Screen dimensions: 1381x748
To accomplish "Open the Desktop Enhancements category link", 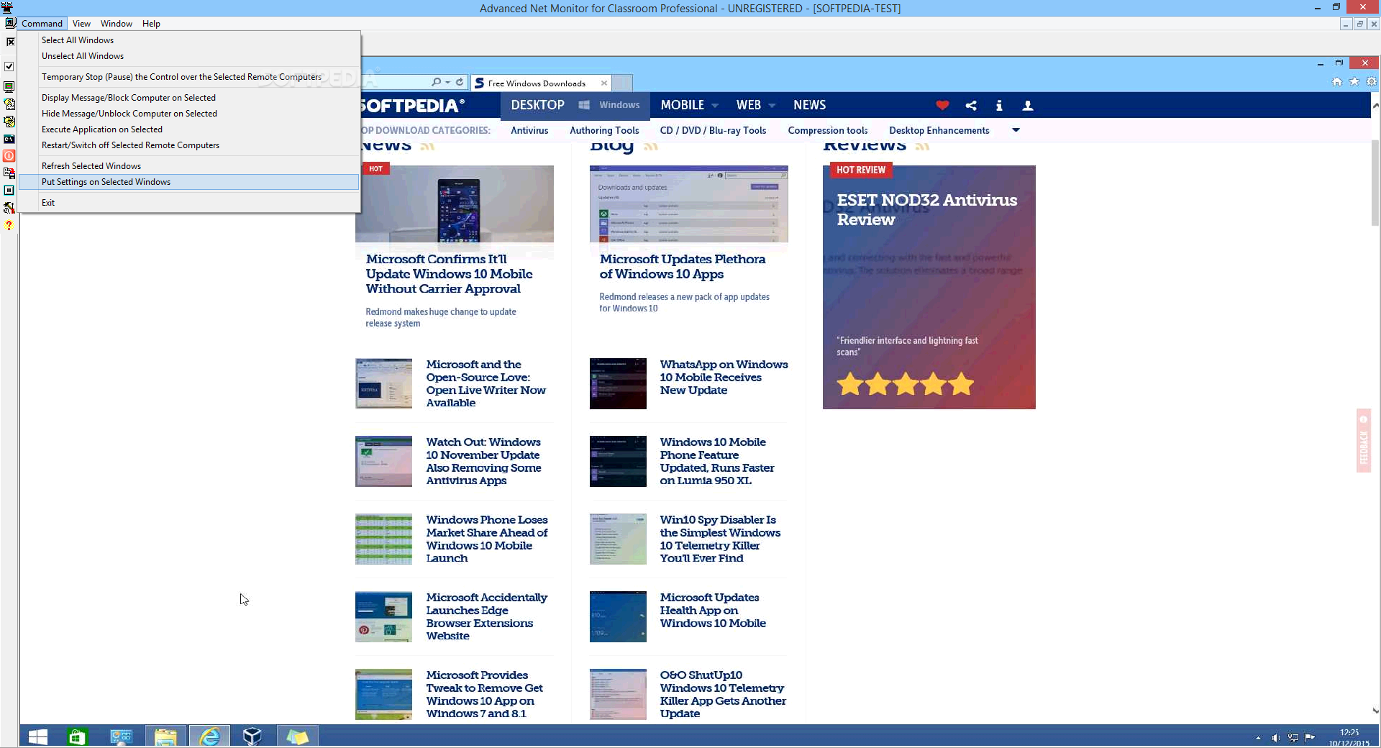I will pos(939,130).
